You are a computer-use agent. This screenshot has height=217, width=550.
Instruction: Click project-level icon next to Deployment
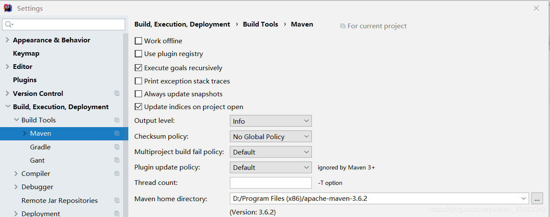(117, 214)
